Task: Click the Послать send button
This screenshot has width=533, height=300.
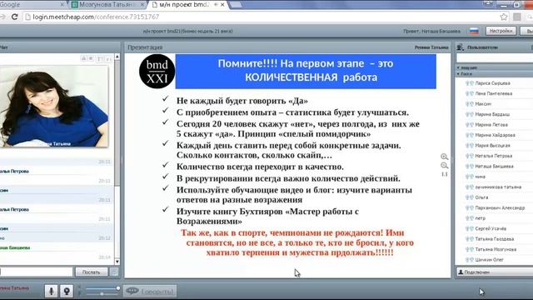Action: coord(92,272)
